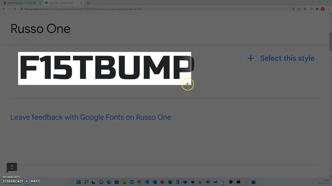This screenshot has width=332, height=186.
Task: Open the Photos app on the taskbar
Action: click(253, 182)
